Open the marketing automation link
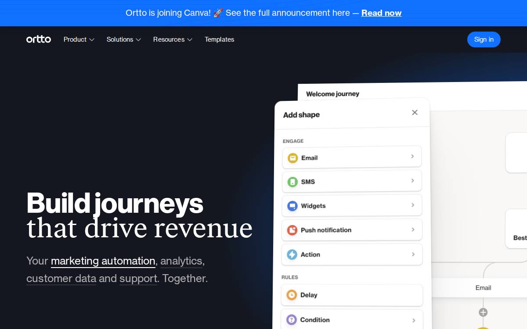The image size is (527, 329). (103, 261)
